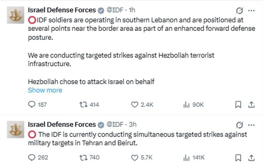Repost the southern Lebanon tweet
Image resolution: width=263 pixels, height=164 pixels.
(82, 105)
